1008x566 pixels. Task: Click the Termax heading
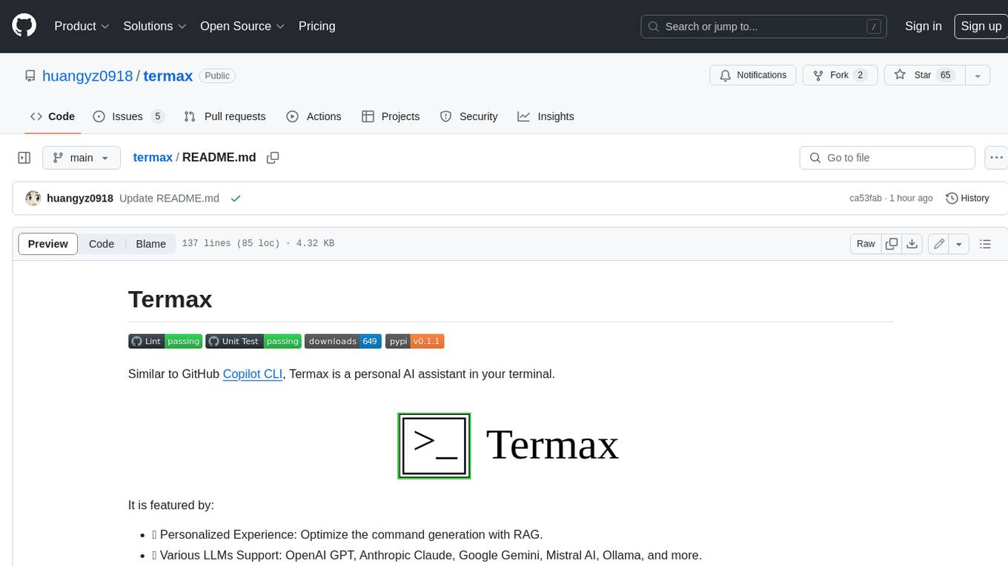[170, 299]
